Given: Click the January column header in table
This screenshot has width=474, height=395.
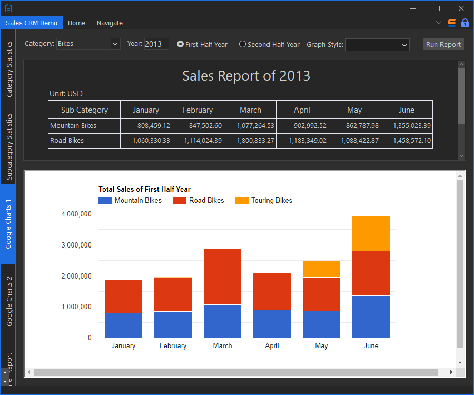Looking at the screenshot, I should click(x=146, y=110).
